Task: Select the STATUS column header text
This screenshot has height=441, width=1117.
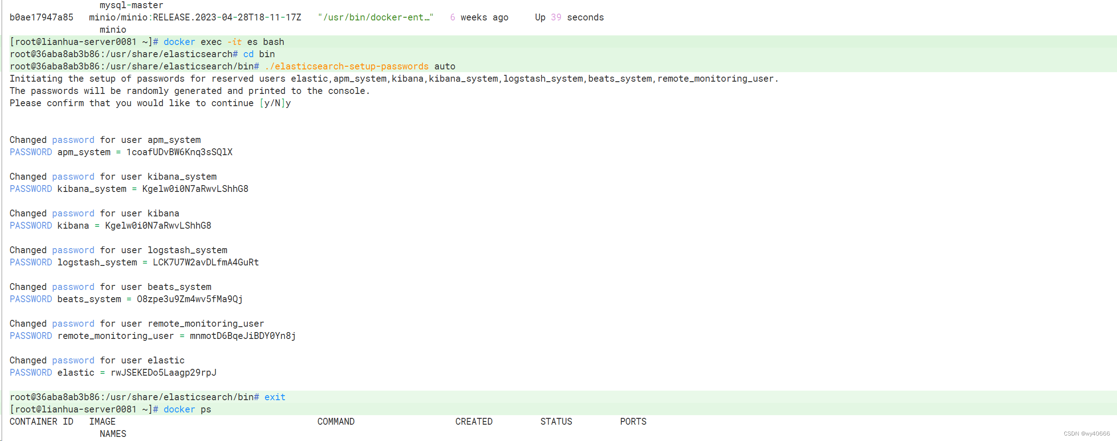Action: pyautogui.click(x=556, y=421)
